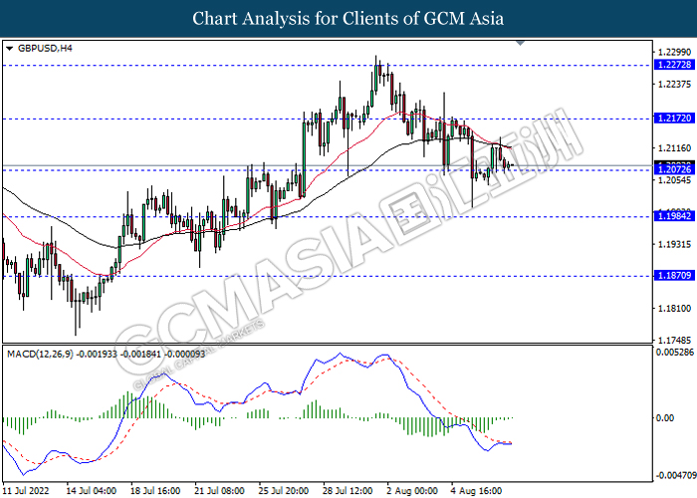Click the 1.18100 price axis value

(x=674, y=308)
